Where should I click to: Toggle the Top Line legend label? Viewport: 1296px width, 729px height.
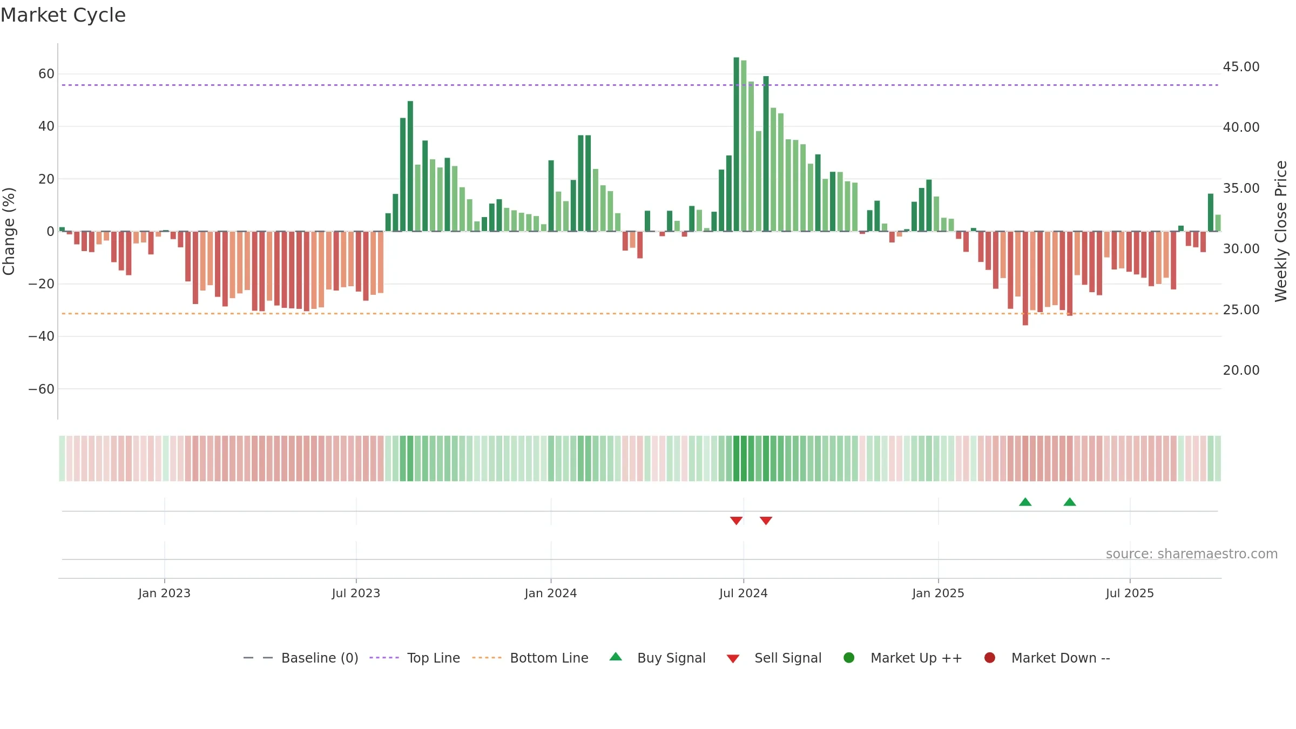[434, 658]
